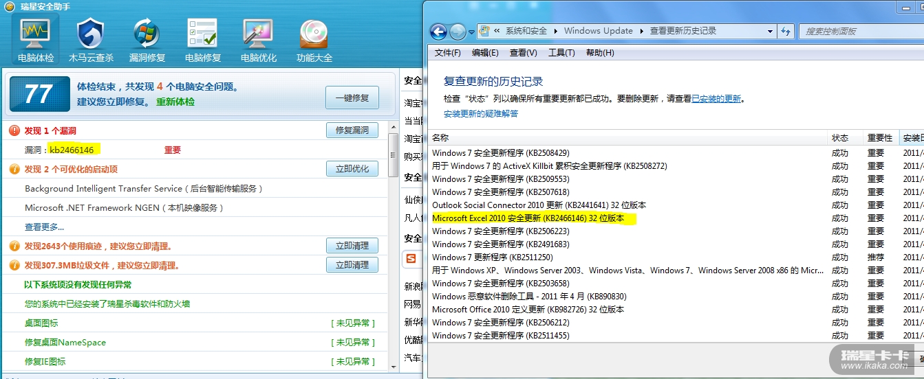This screenshot has height=379, width=924.
Task: Sort by the 名称 column header
Action: (x=628, y=138)
